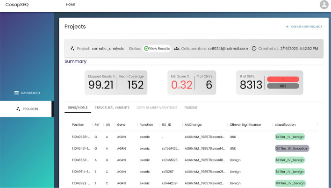Sort by the Function column header

(146, 124)
